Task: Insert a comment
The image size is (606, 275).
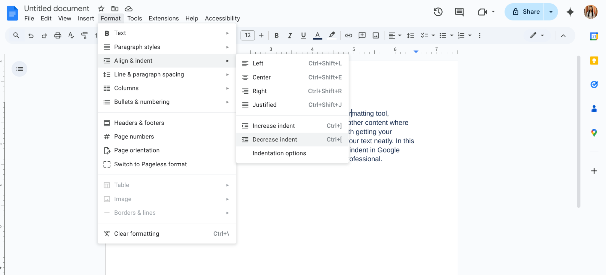Action: [362, 35]
